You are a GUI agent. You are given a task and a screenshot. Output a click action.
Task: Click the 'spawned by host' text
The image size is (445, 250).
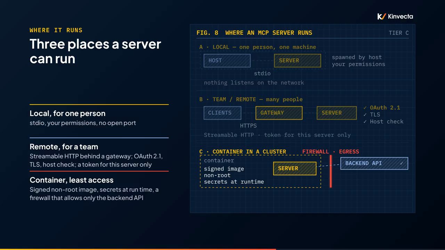[357, 57]
